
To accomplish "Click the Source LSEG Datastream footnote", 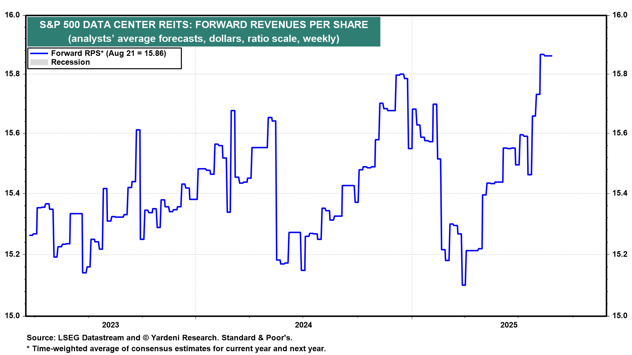I will (x=159, y=338).
